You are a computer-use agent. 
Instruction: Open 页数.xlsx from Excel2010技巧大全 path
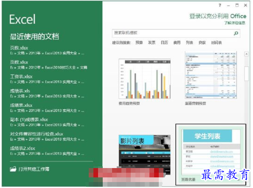tap(48, 65)
